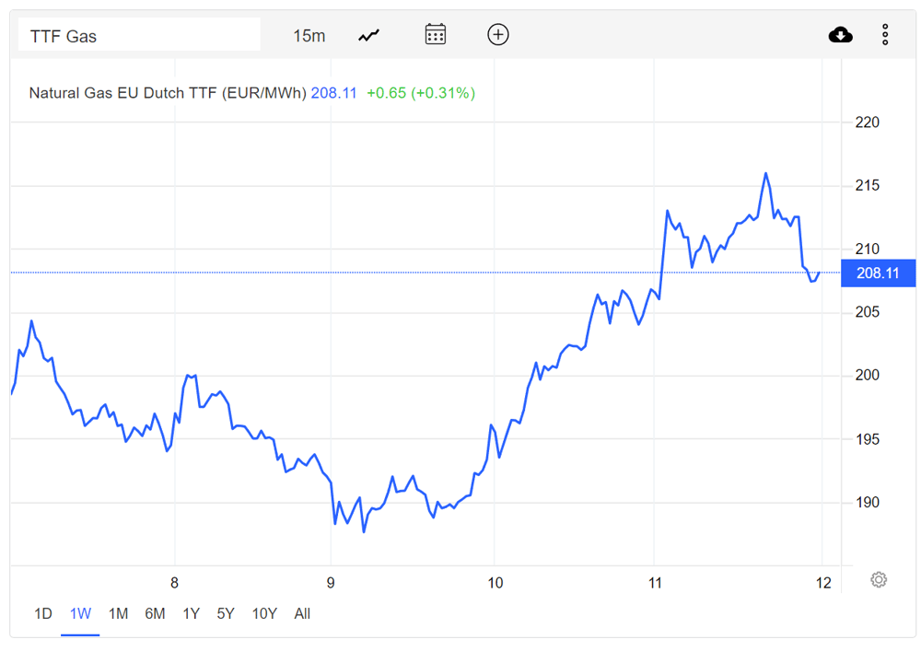This screenshot has height=651, width=921.
Task: Click the date label 10 on time axis
Action: [495, 583]
